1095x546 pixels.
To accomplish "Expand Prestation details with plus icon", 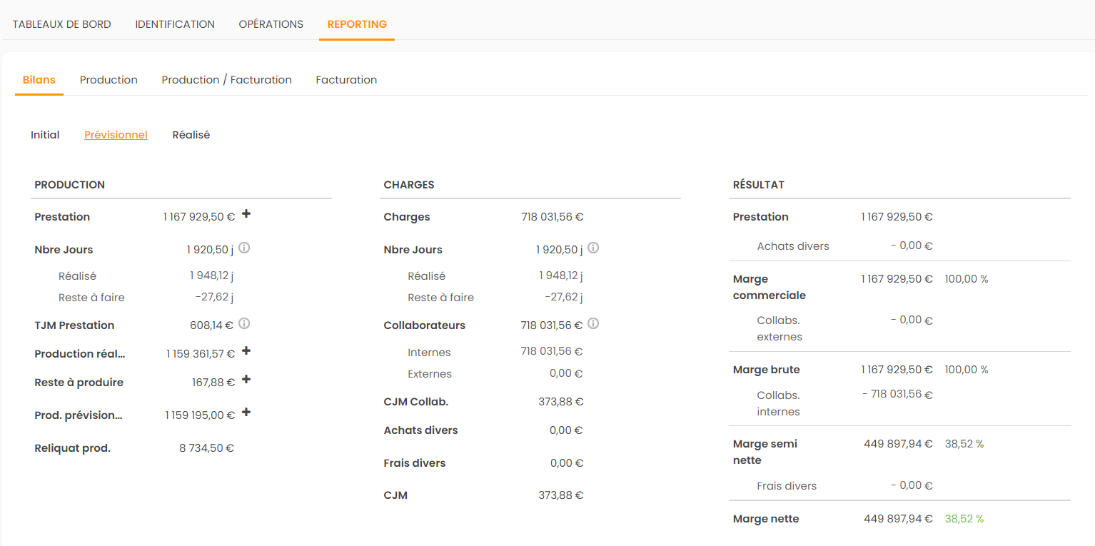I will 246,213.
